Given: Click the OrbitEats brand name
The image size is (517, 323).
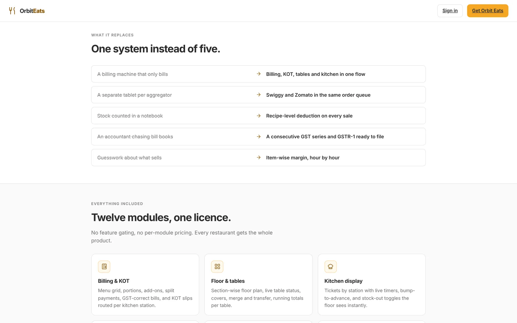Looking at the screenshot, I should [x=32, y=11].
